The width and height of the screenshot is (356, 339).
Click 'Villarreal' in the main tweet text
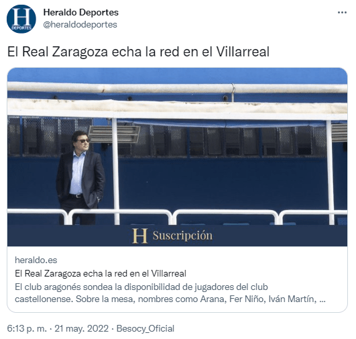point(243,52)
